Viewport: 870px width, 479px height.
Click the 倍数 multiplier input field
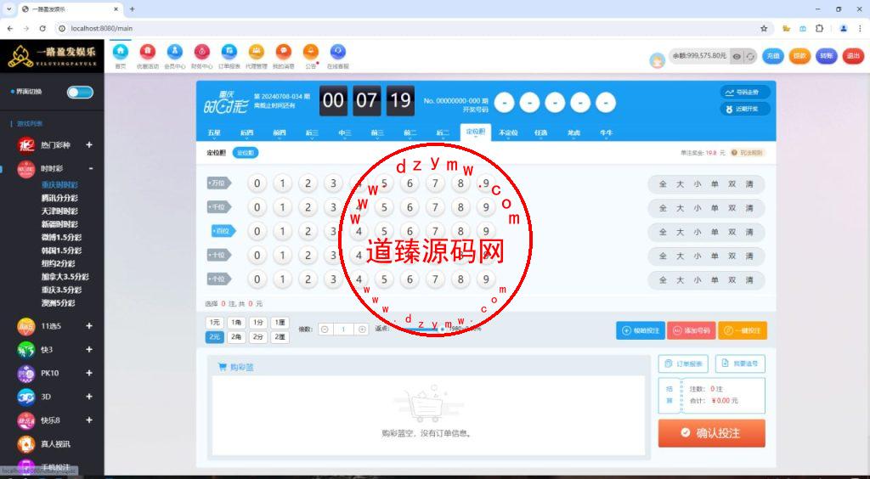343,330
